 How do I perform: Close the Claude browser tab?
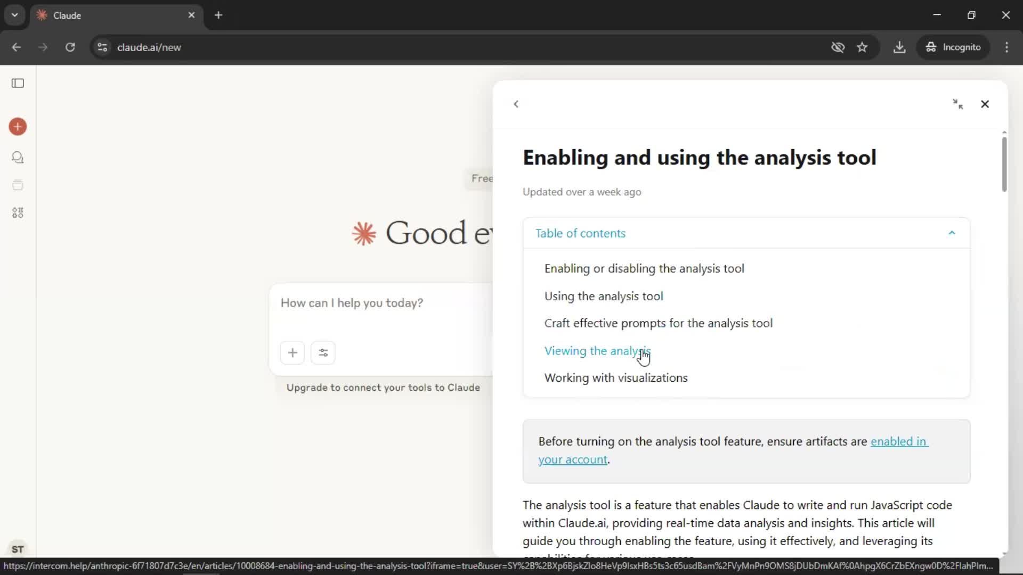pyautogui.click(x=191, y=15)
